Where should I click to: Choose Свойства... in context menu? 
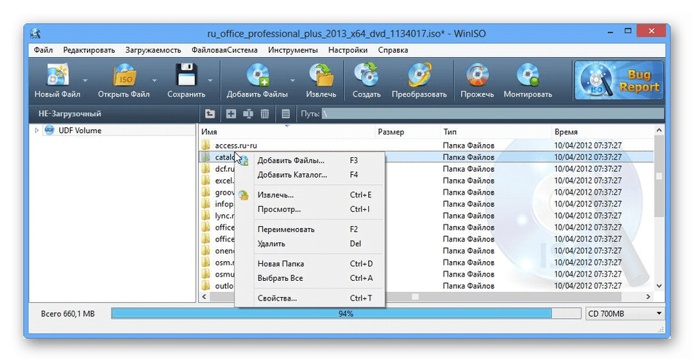tap(310, 298)
